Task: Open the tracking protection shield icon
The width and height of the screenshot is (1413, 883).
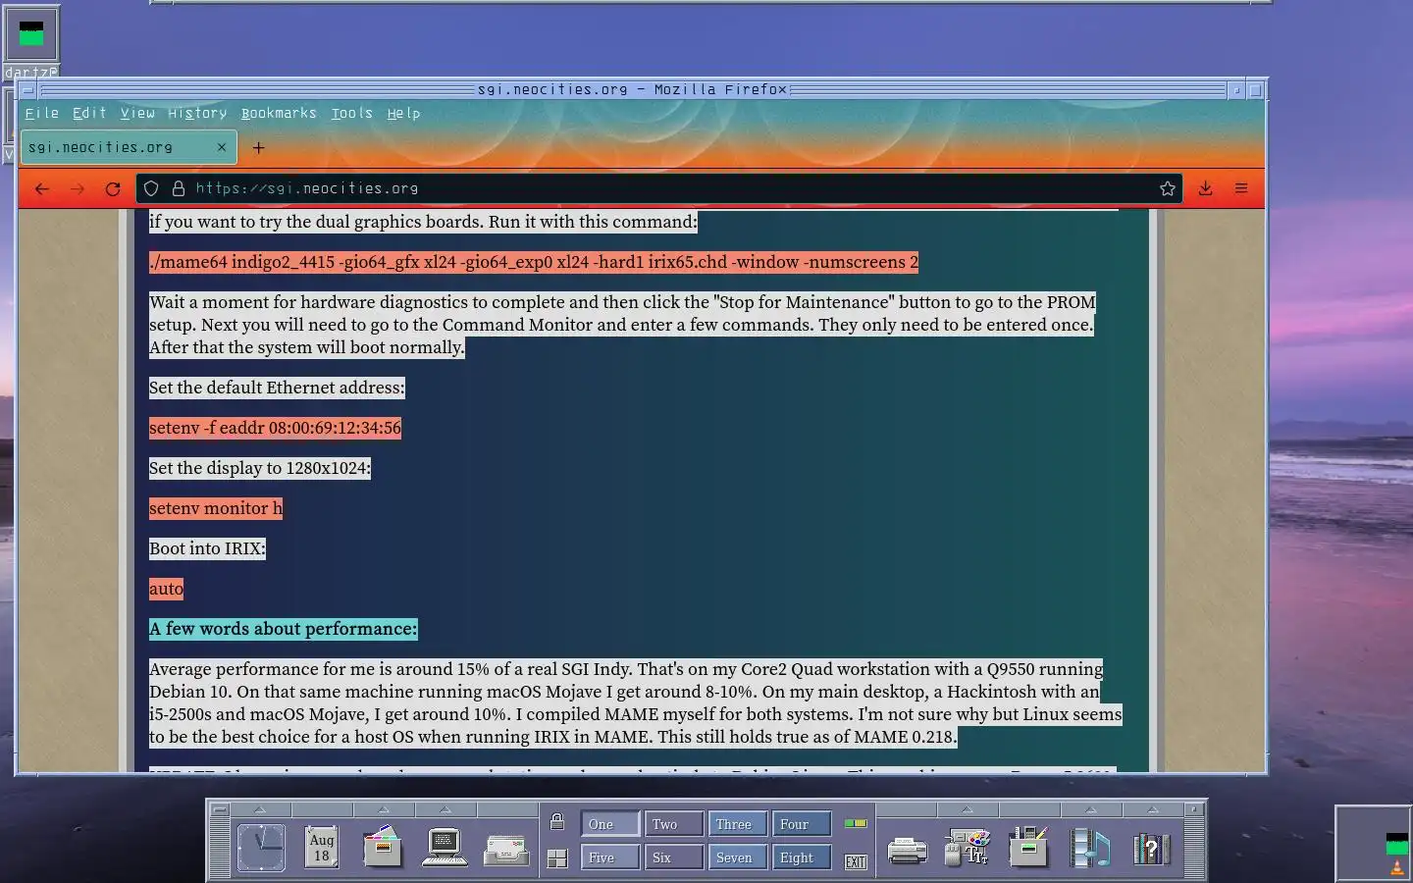Action: coord(151,188)
